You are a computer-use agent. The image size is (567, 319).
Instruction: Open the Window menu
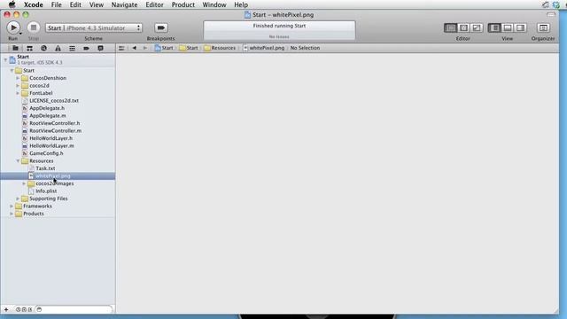(214, 4)
